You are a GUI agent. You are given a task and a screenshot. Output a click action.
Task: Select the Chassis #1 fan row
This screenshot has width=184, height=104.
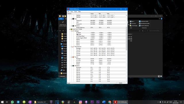click(x=96, y=21)
